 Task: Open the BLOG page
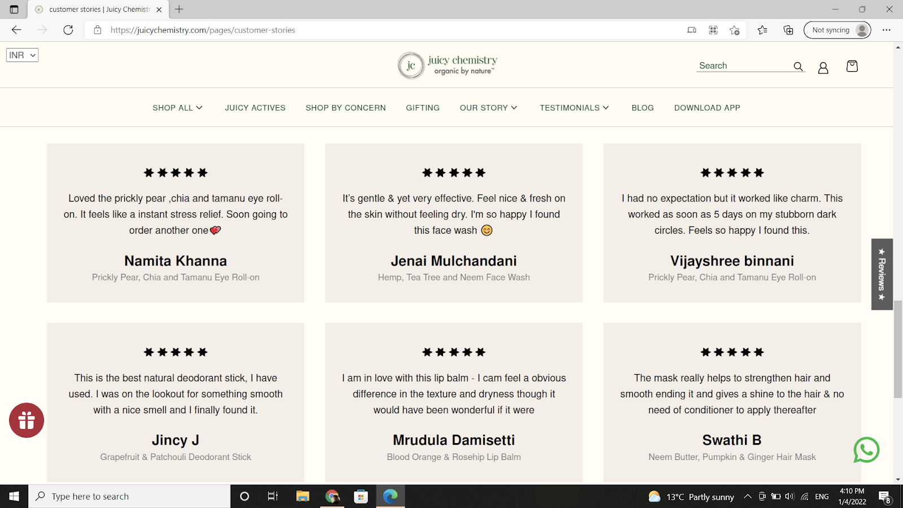tap(643, 108)
